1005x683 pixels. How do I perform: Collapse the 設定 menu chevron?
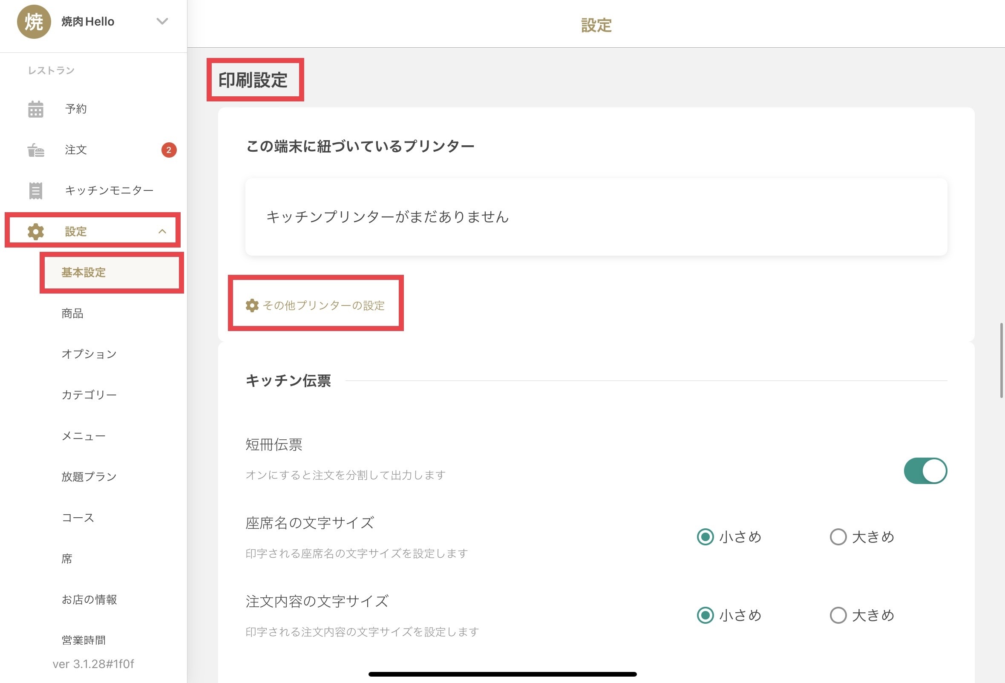pos(162,231)
